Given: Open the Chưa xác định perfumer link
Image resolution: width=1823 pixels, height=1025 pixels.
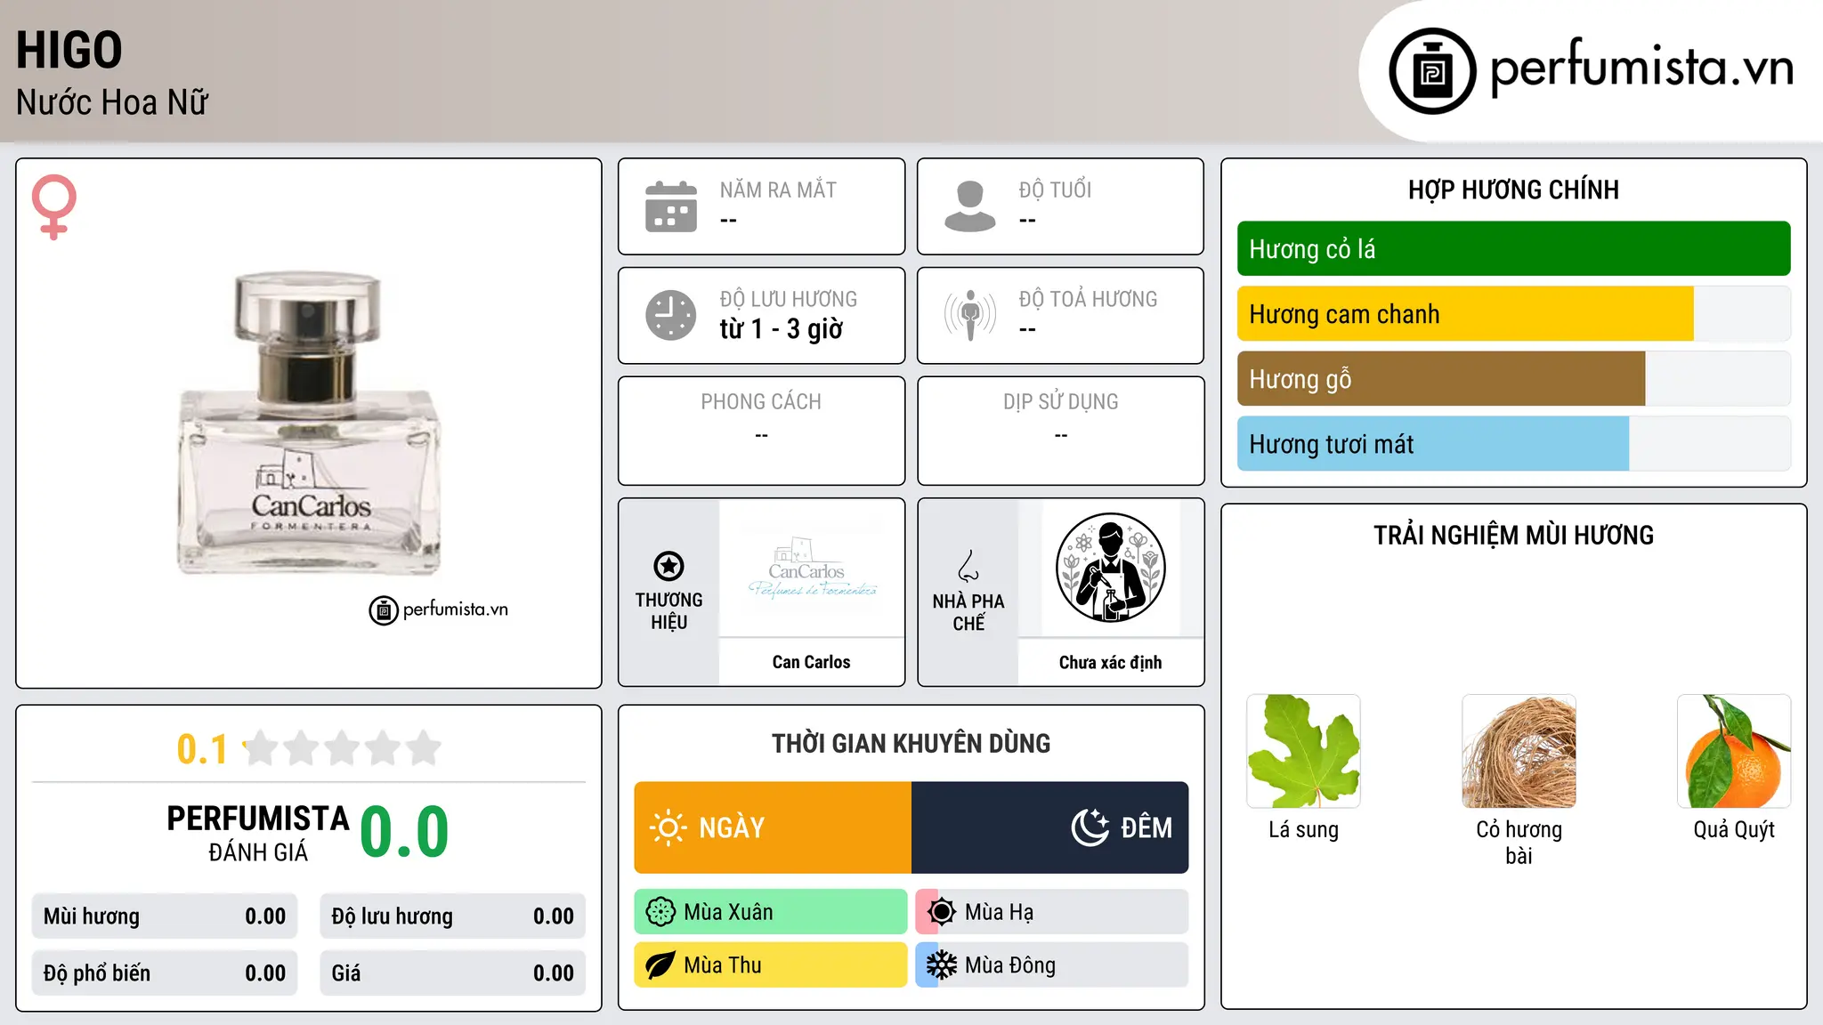Looking at the screenshot, I should pos(1110,662).
